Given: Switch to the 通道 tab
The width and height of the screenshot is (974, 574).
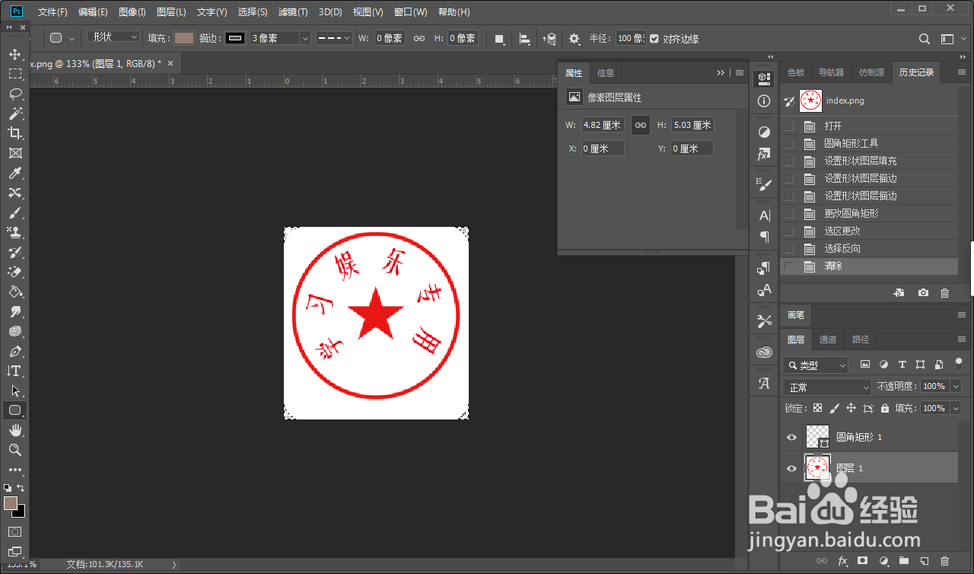Looking at the screenshot, I should coord(828,340).
